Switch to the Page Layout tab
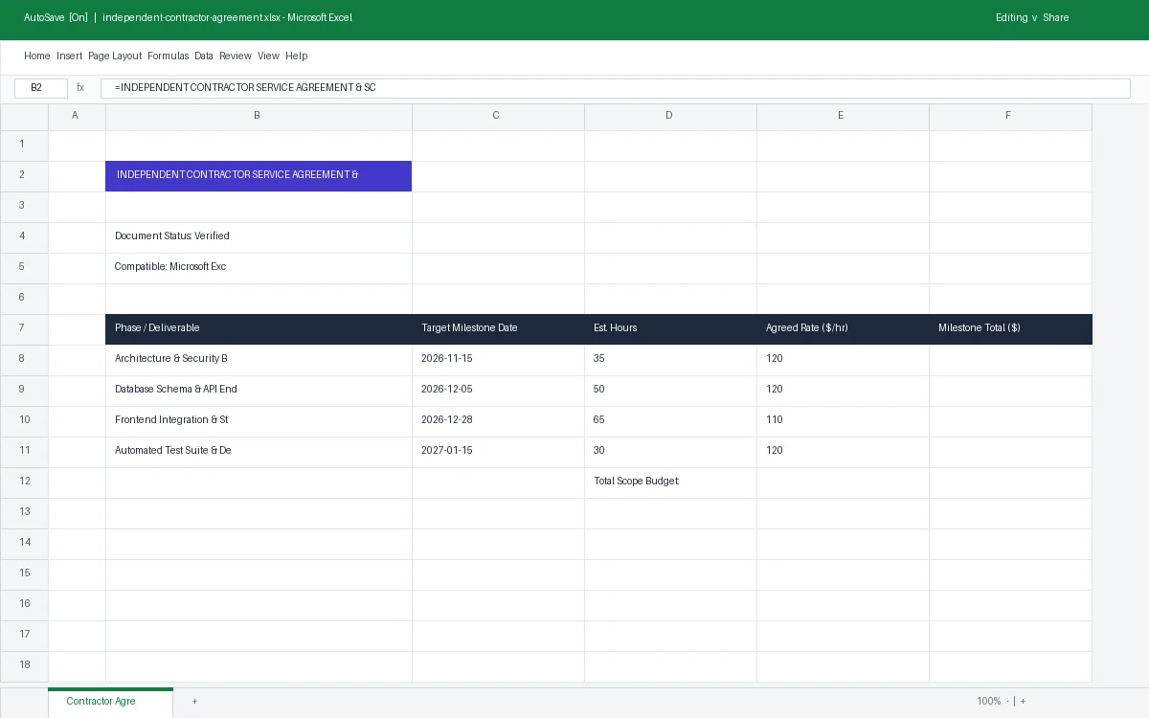Image resolution: width=1149 pixels, height=718 pixels. point(115,56)
